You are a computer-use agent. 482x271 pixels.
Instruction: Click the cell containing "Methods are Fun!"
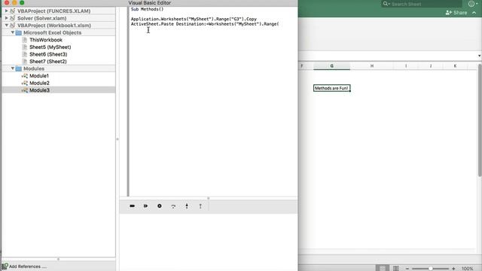pos(331,88)
